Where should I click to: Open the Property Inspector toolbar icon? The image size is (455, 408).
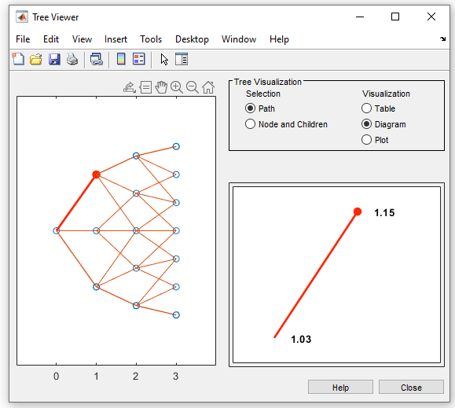click(182, 59)
